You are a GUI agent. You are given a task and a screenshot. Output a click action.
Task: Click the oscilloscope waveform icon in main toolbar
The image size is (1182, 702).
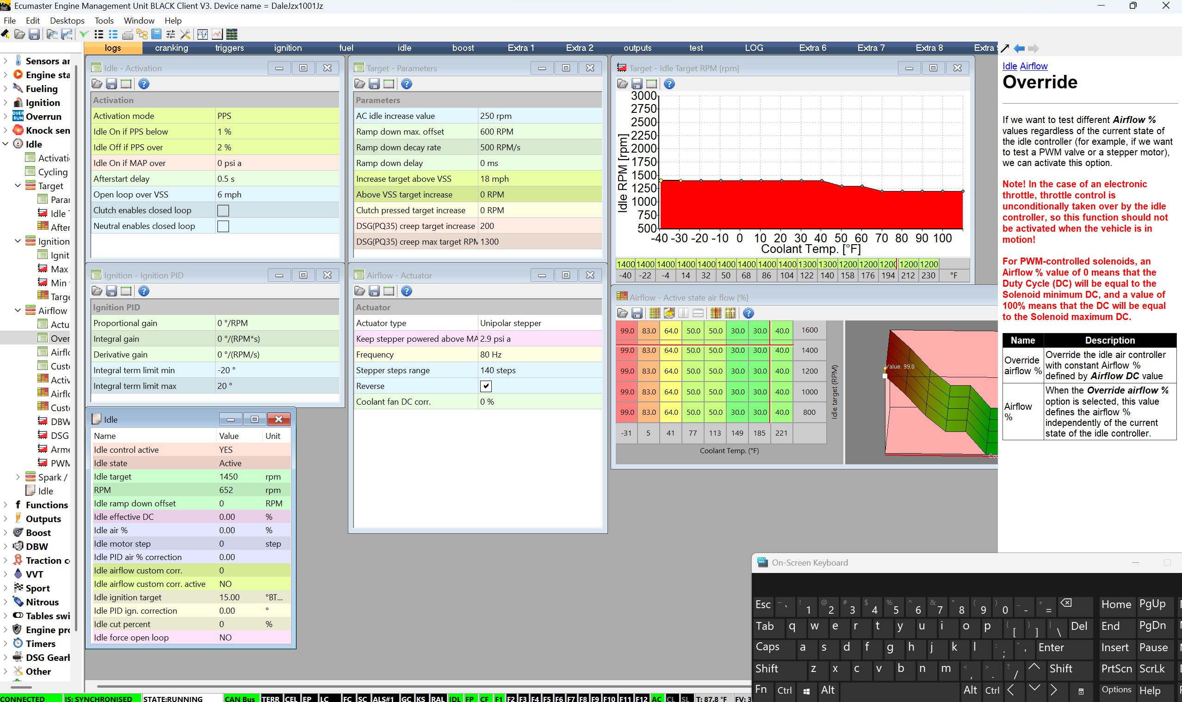(x=203, y=34)
